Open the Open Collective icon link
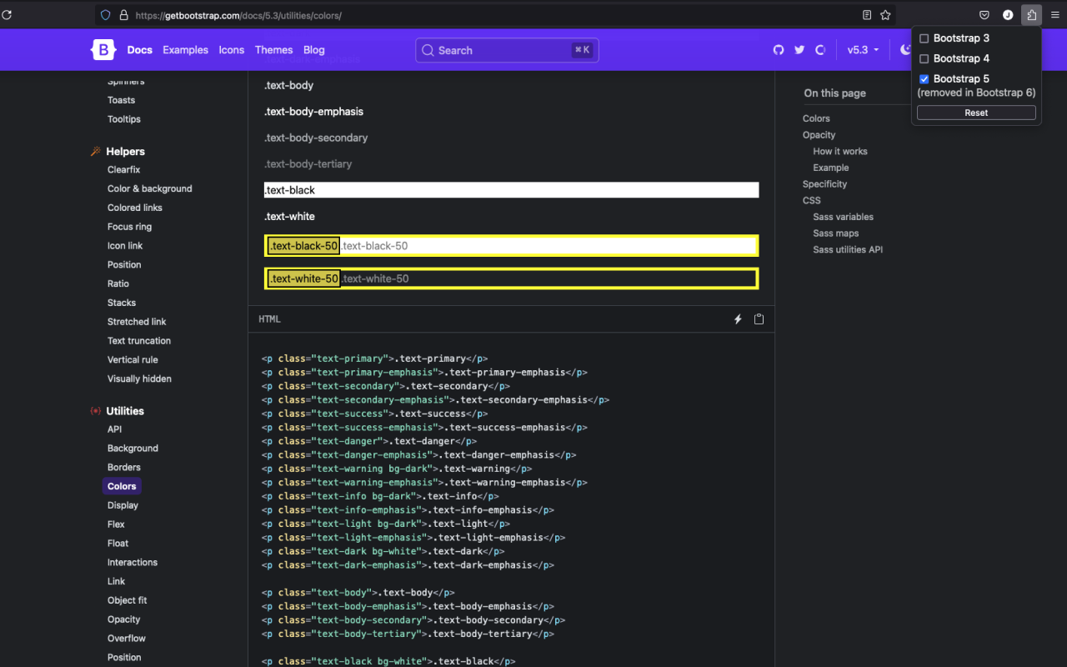The height and width of the screenshot is (667, 1067). point(820,50)
